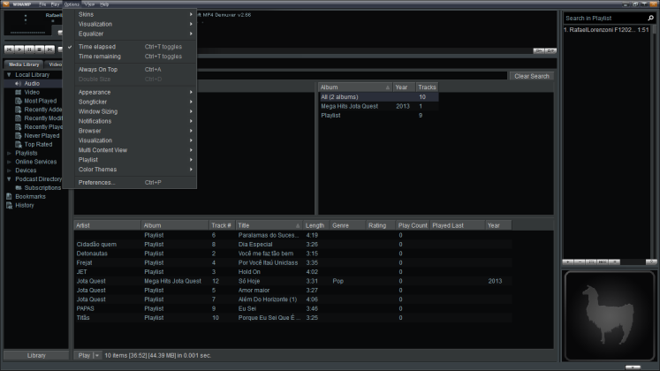Click the Bookmarks icon in the tree
The width and height of the screenshot is (660, 371).
(9, 196)
